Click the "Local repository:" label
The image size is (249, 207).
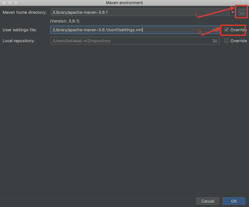(19, 41)
